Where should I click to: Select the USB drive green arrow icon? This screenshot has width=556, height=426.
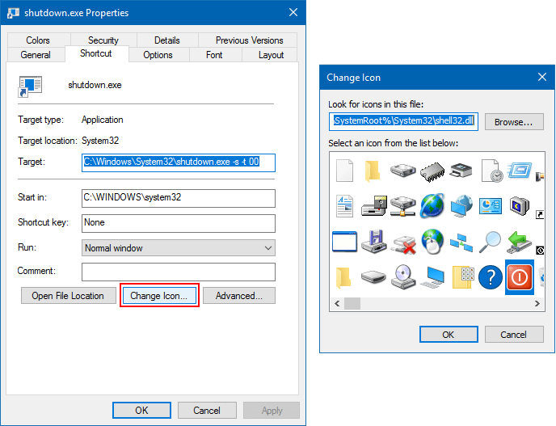point(520,242)
